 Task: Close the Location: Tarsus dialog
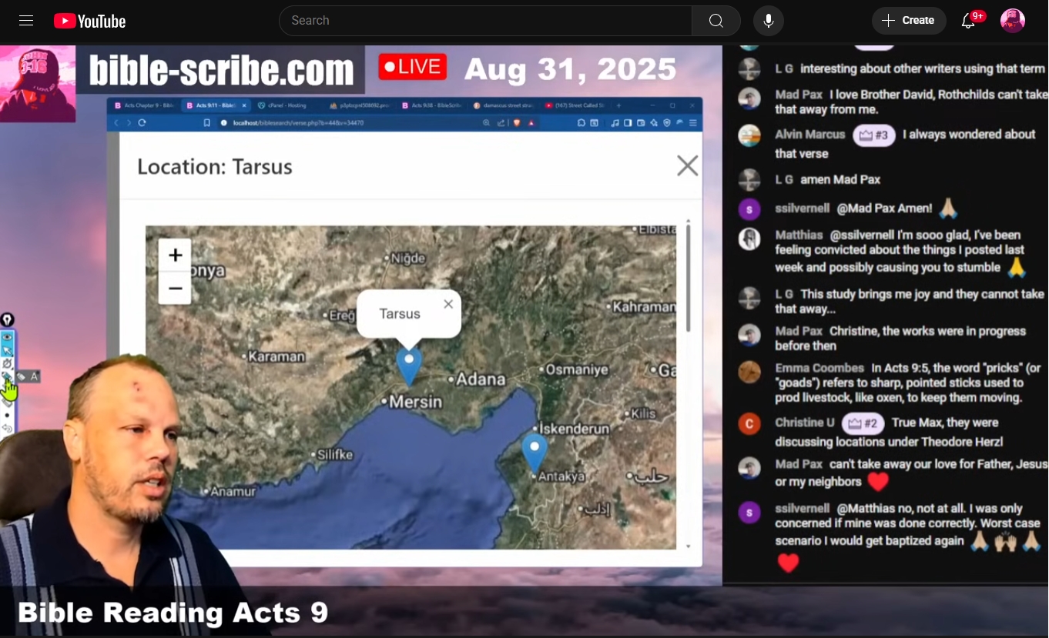[687, 165]
